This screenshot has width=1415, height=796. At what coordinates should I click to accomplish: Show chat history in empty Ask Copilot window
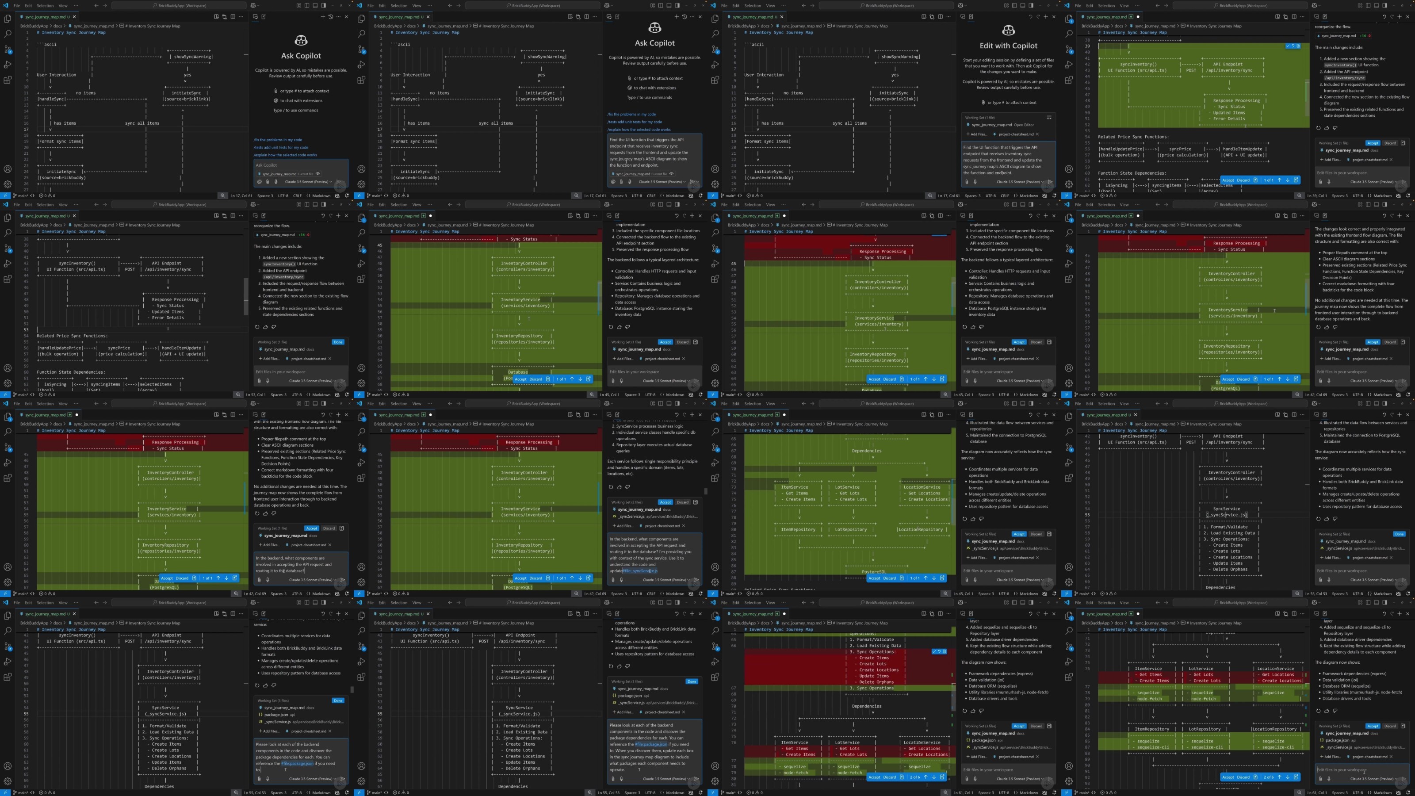[331, 16]
